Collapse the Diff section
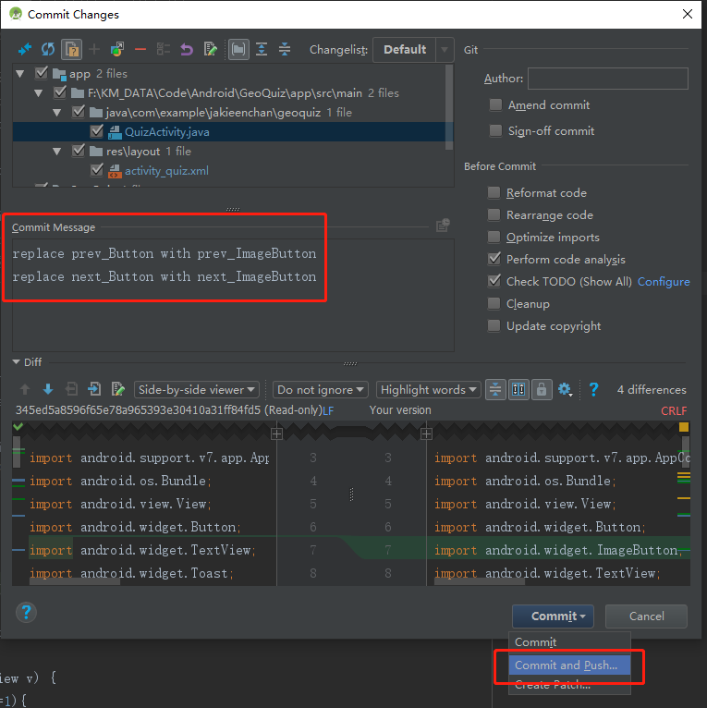This screenshot has width=707, height=708. (x=17, y=362)
